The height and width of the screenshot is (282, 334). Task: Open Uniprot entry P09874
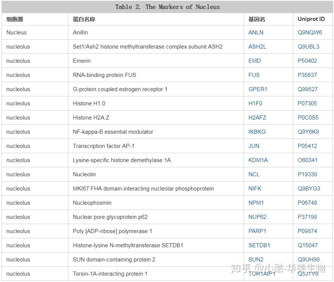(x=307, y=231)
